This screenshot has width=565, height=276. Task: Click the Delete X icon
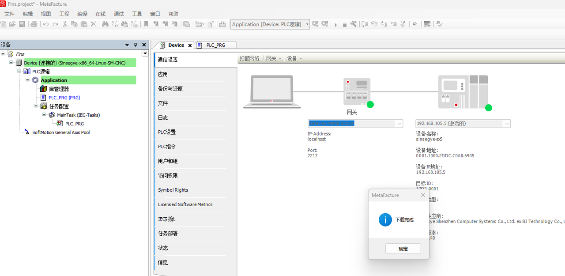(x=93, y=24)
